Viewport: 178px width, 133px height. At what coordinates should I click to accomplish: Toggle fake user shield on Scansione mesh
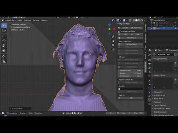click(175, 55)
